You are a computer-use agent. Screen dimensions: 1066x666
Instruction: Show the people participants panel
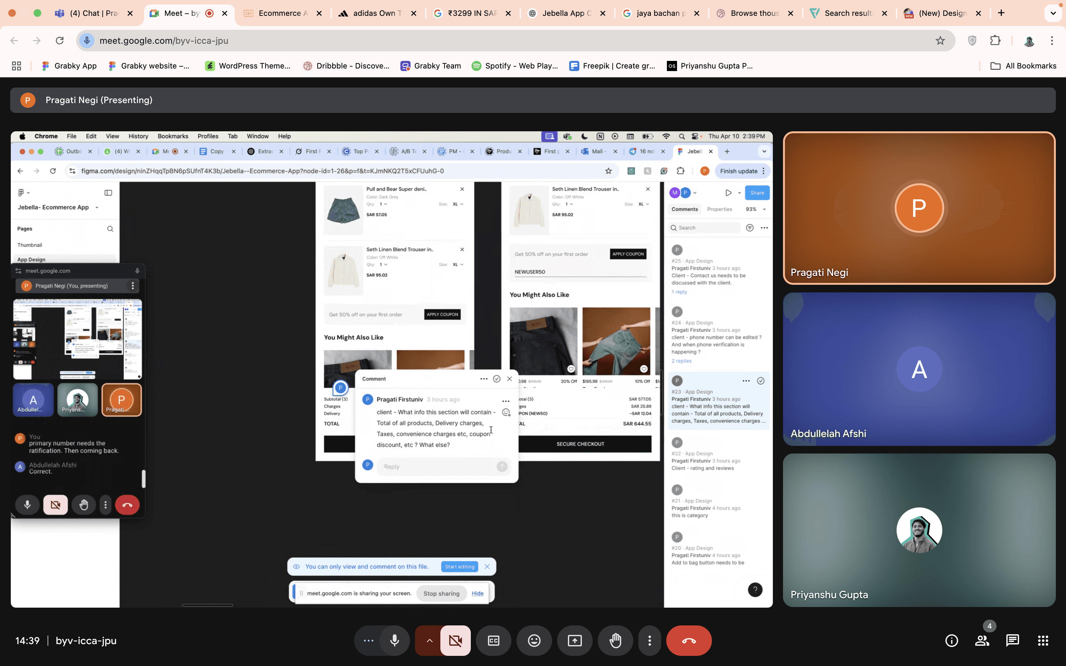pos(982,641)
